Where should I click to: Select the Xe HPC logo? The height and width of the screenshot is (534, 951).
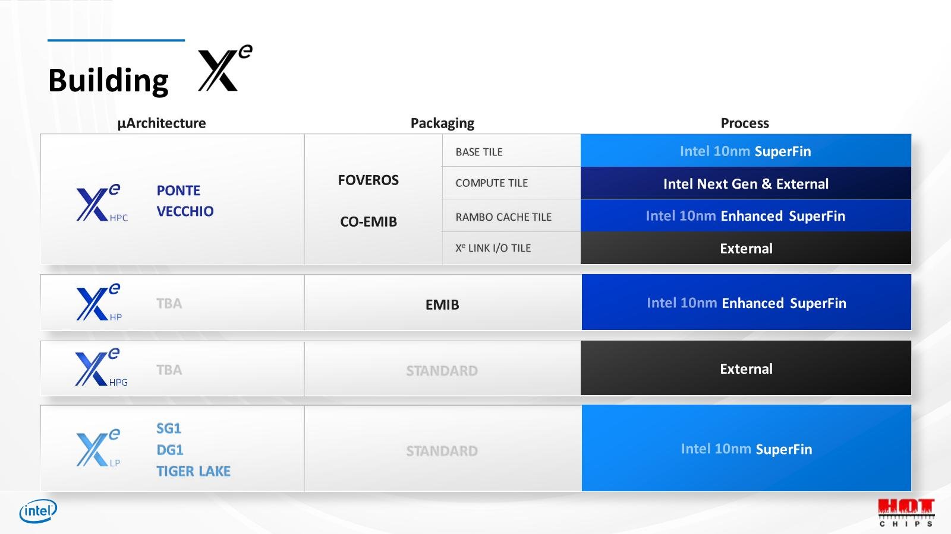102,203
